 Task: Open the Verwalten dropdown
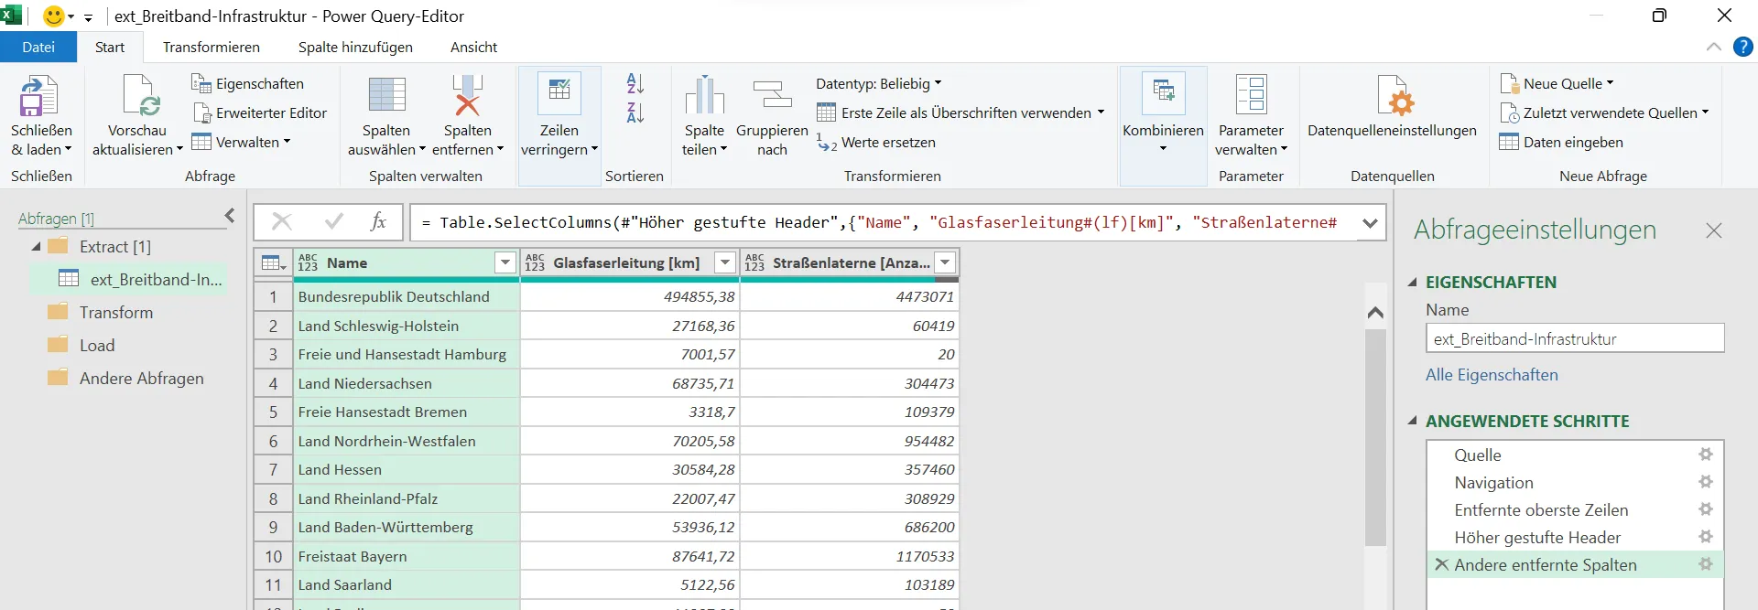[241, 142]
